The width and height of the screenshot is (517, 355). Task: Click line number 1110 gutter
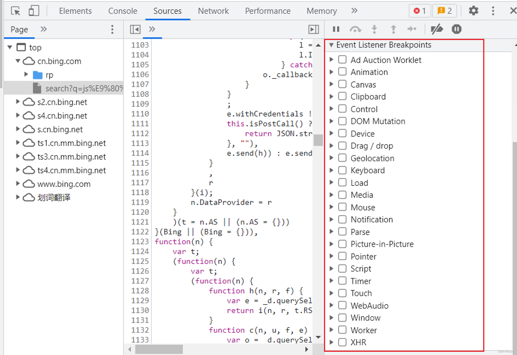point(140,114)
